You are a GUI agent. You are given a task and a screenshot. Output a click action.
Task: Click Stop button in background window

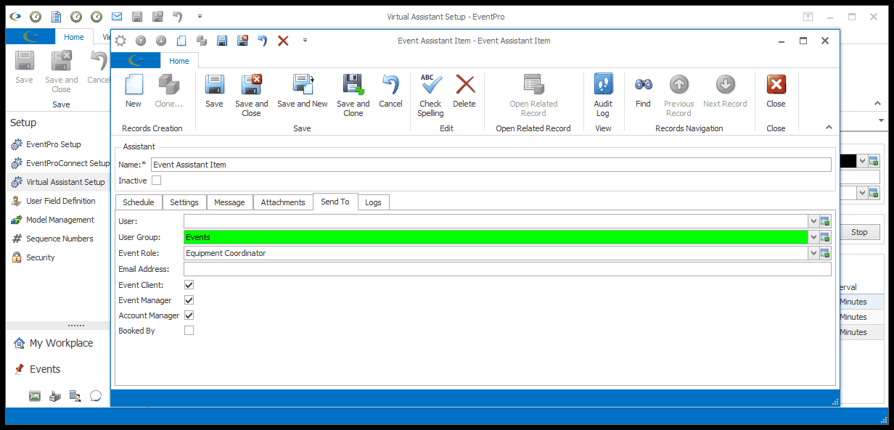[859, 232]
